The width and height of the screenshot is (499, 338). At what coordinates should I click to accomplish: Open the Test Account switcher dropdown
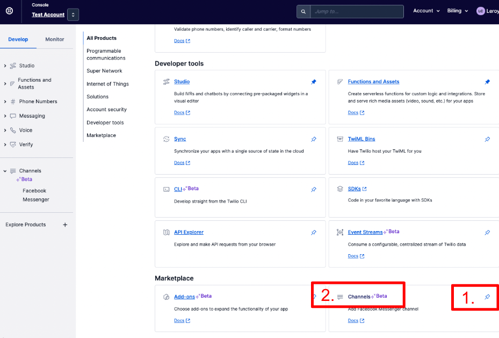coord(73,15)
